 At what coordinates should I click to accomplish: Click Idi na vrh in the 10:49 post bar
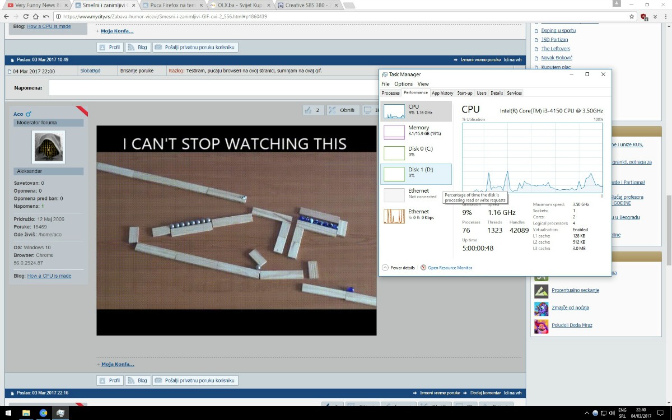(512, 60)
